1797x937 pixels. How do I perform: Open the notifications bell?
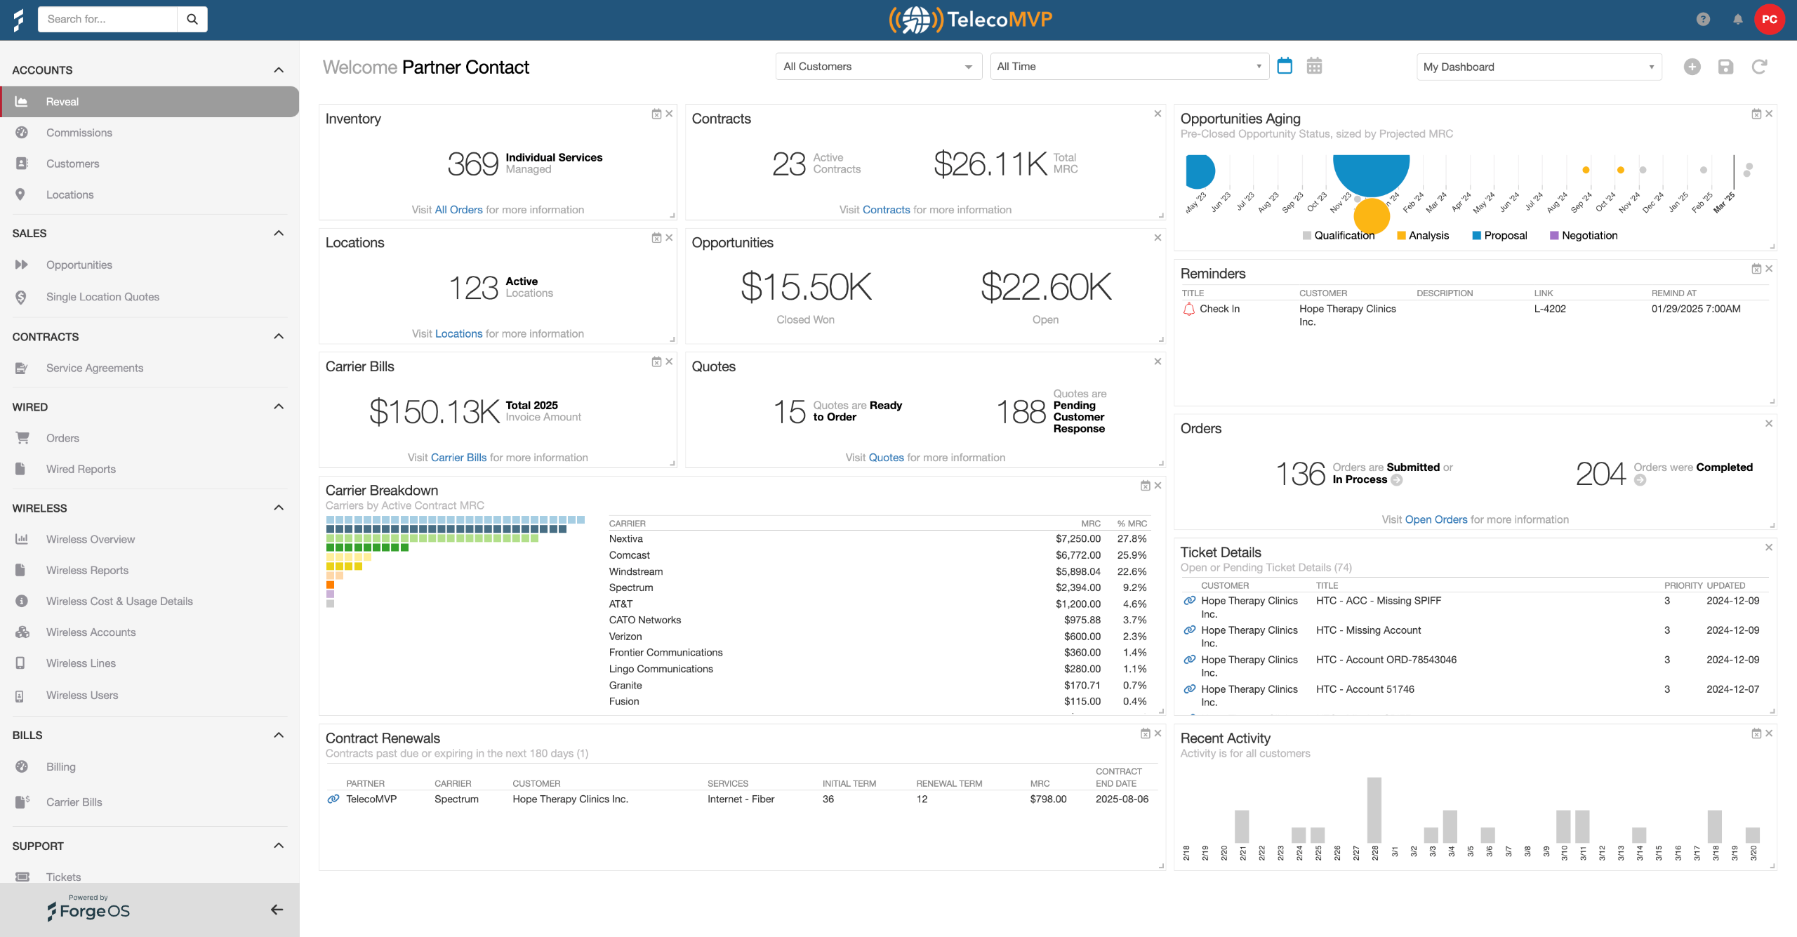1738,20
